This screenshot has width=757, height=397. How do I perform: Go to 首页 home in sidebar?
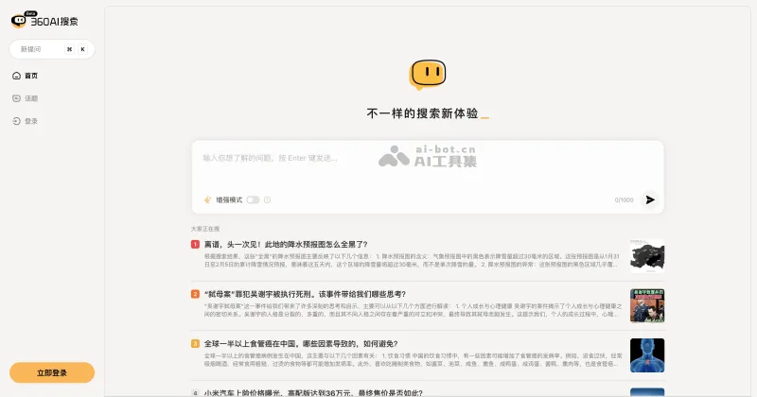[x=31, y=76]
